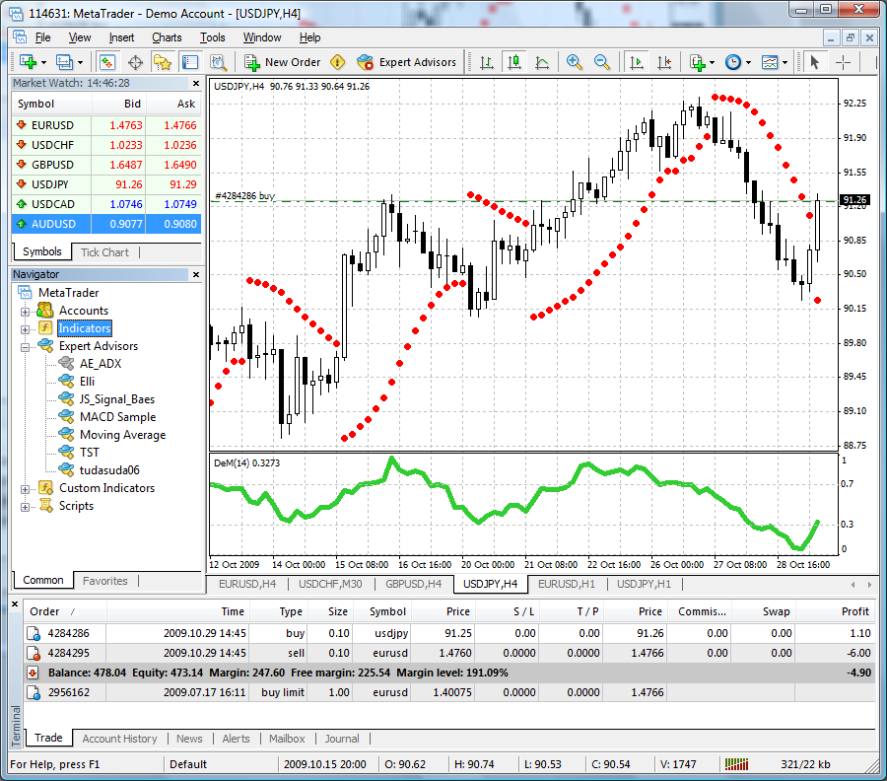Click the application icon in the menu bar
Screen dimensions: 887x781
20,37
